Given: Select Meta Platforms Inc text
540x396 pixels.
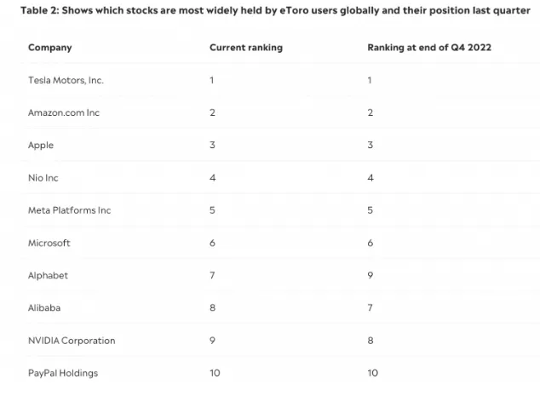Looking at the screenshot, I should click(x=69, y=210).
